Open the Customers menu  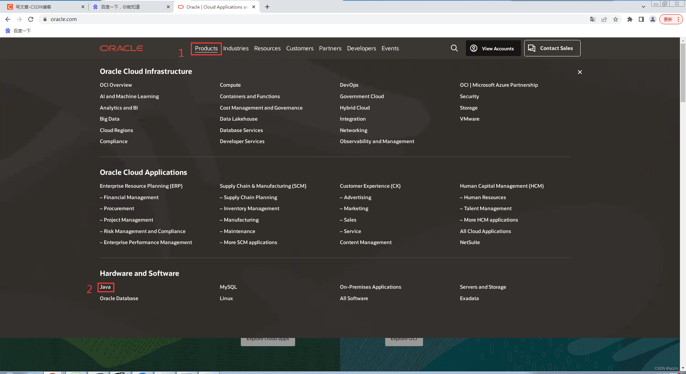pyautogui.click(x=300, y=49)
